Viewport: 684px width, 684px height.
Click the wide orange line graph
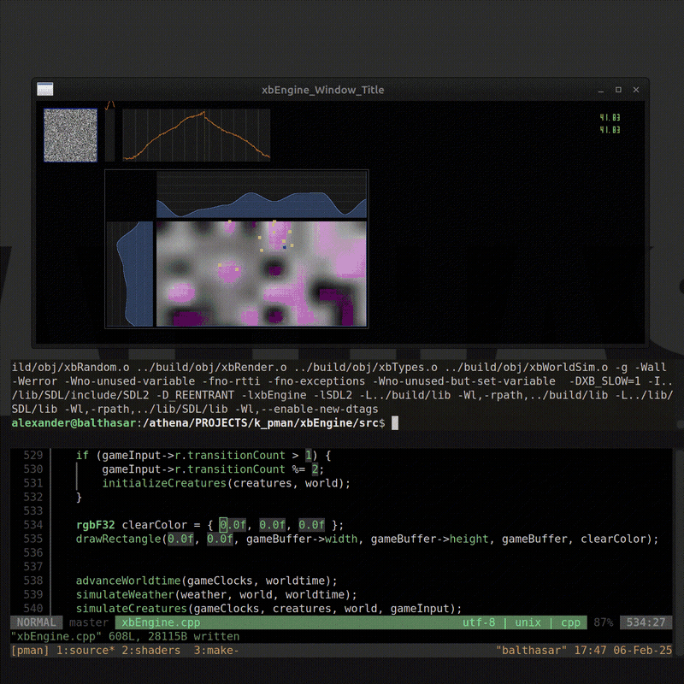click(x=197, y=135)
